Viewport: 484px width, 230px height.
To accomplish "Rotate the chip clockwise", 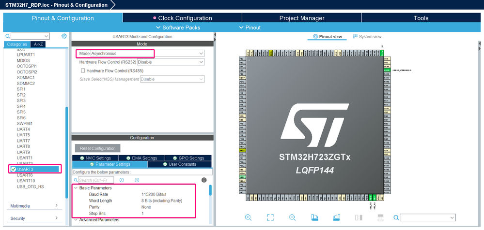I will click(x=314, y=218).
